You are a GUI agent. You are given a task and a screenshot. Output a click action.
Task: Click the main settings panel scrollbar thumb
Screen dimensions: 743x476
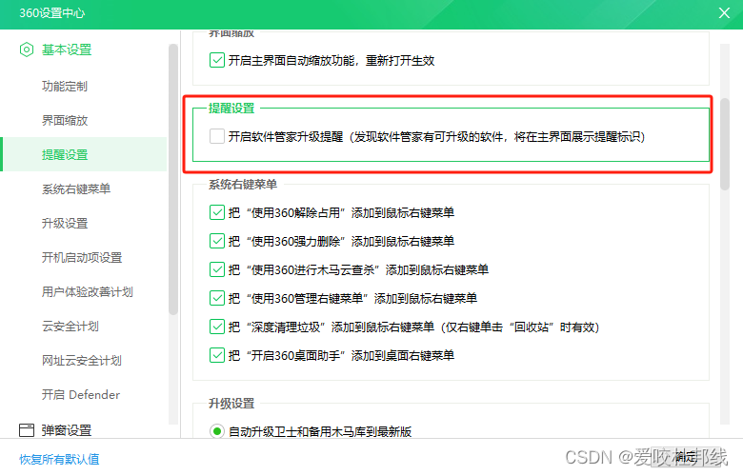click(x=725, y=144)
